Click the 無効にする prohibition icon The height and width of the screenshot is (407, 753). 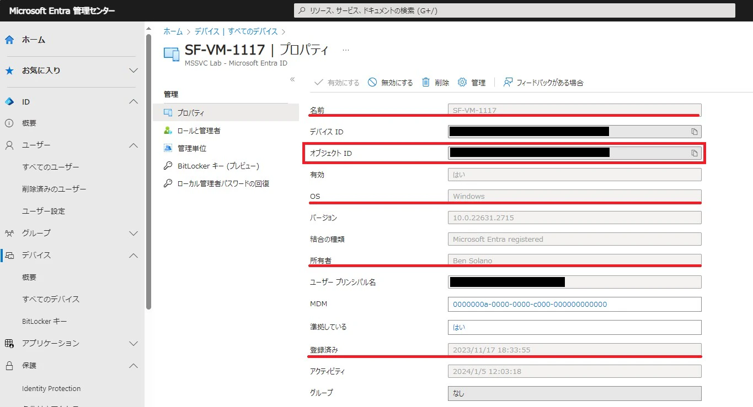tap(372, 83)
